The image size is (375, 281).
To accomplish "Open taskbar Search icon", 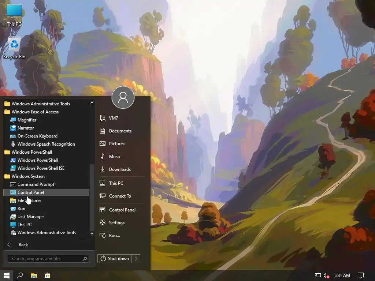I will (x=20, y=276).
